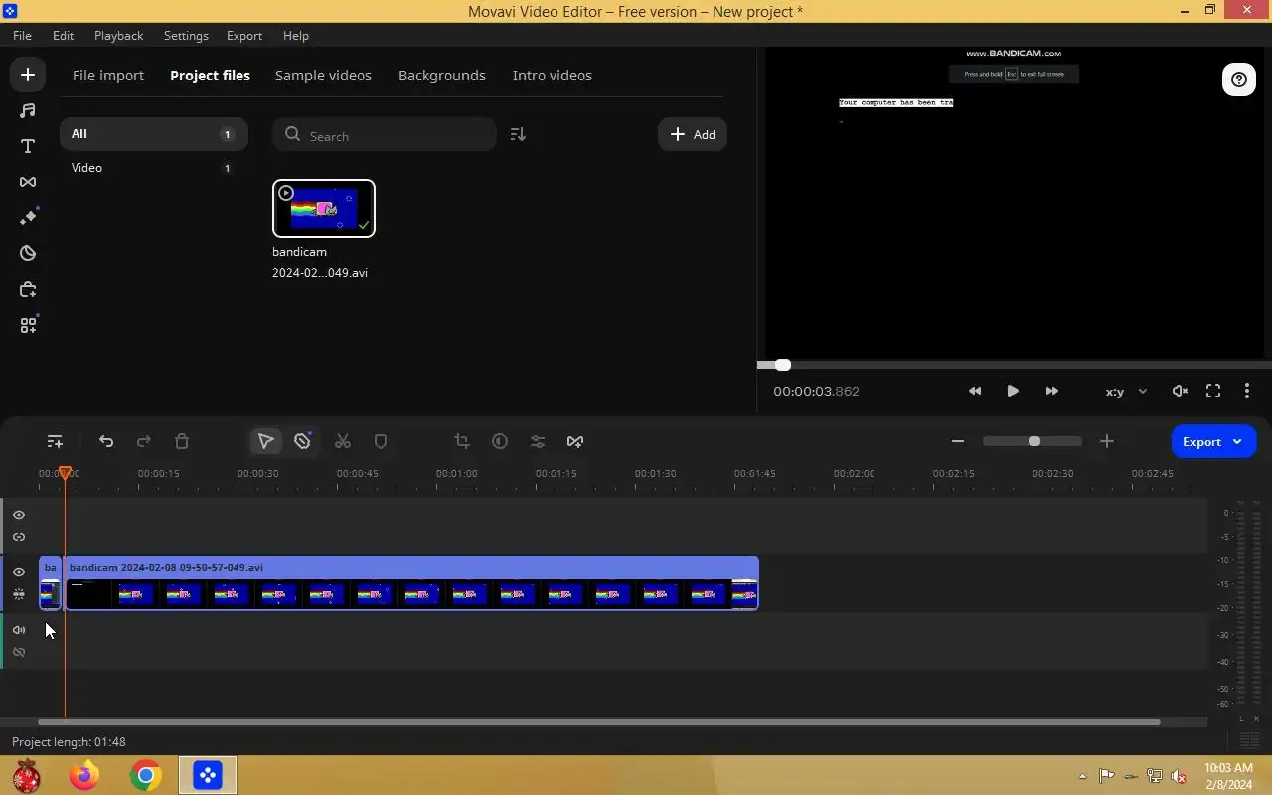
Task: Select the long bandicam clip on timeline
Action: click(412, 583)
